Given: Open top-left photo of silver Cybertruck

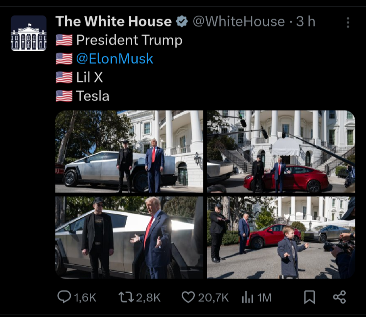Looking at the screenshot, I should pyautogui.click(x=129, y=152).
